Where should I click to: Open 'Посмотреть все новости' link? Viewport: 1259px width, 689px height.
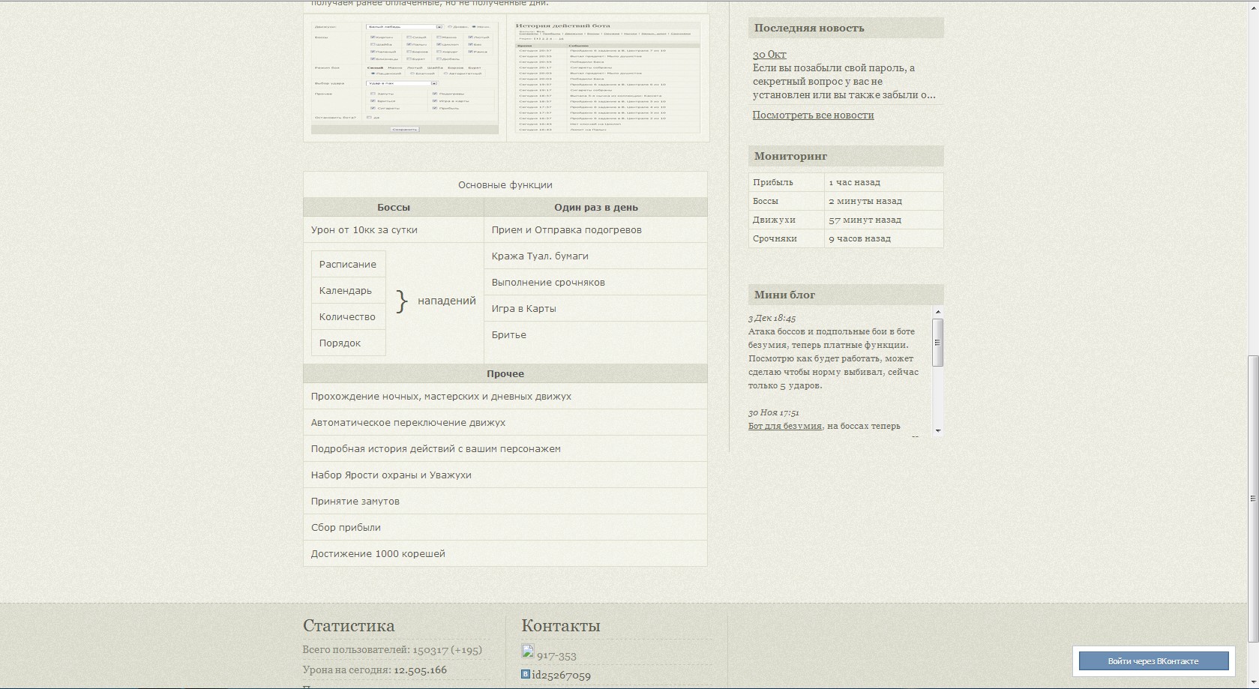tap(813, 115)
